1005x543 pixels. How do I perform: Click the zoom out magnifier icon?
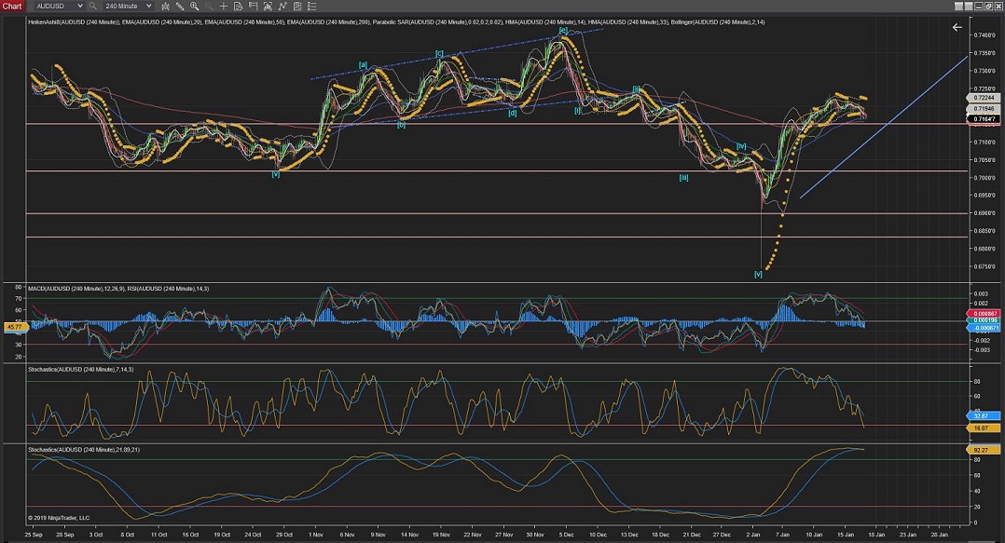point(209,6)
